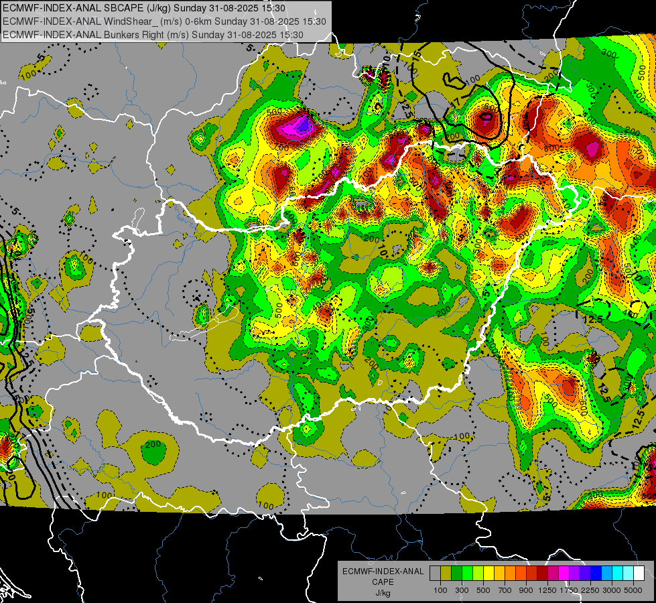Select the bright green legend swatch
The height and width of the screenshot is (603, 656).
tap(467, 574)
